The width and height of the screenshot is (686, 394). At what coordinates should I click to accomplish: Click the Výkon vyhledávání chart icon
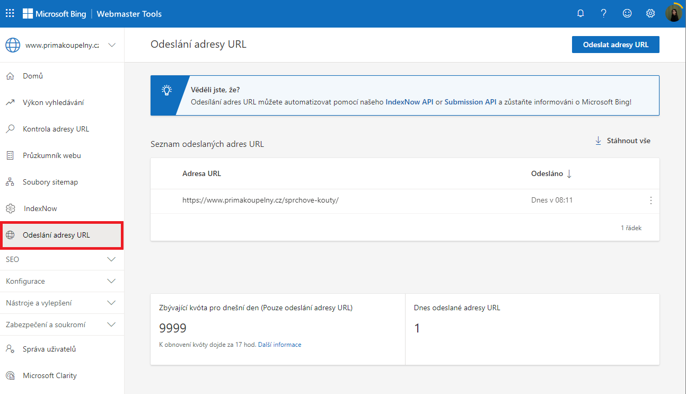coord(10,103)
